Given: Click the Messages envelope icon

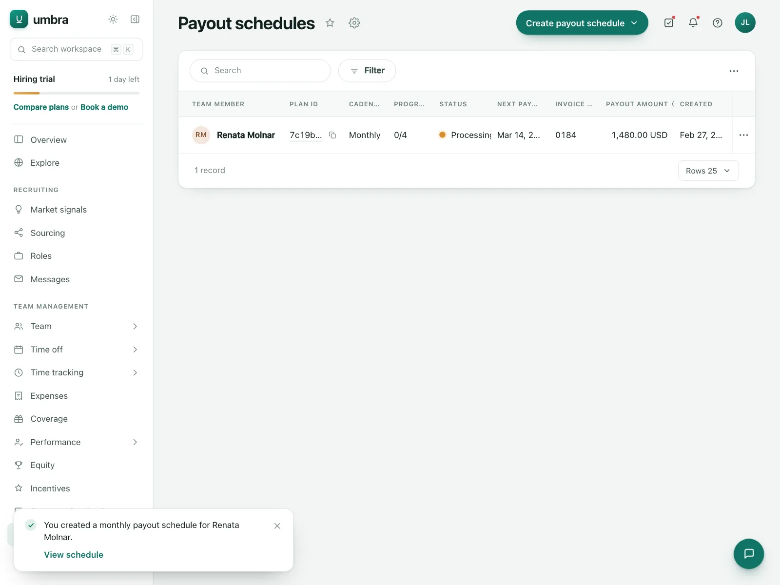Looking at the screenshot, I should [19, 279].
